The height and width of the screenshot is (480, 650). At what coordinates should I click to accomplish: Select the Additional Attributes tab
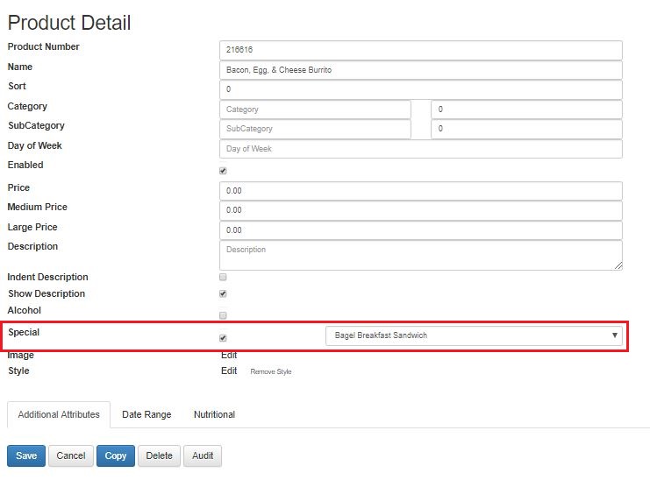pos(59,414)
